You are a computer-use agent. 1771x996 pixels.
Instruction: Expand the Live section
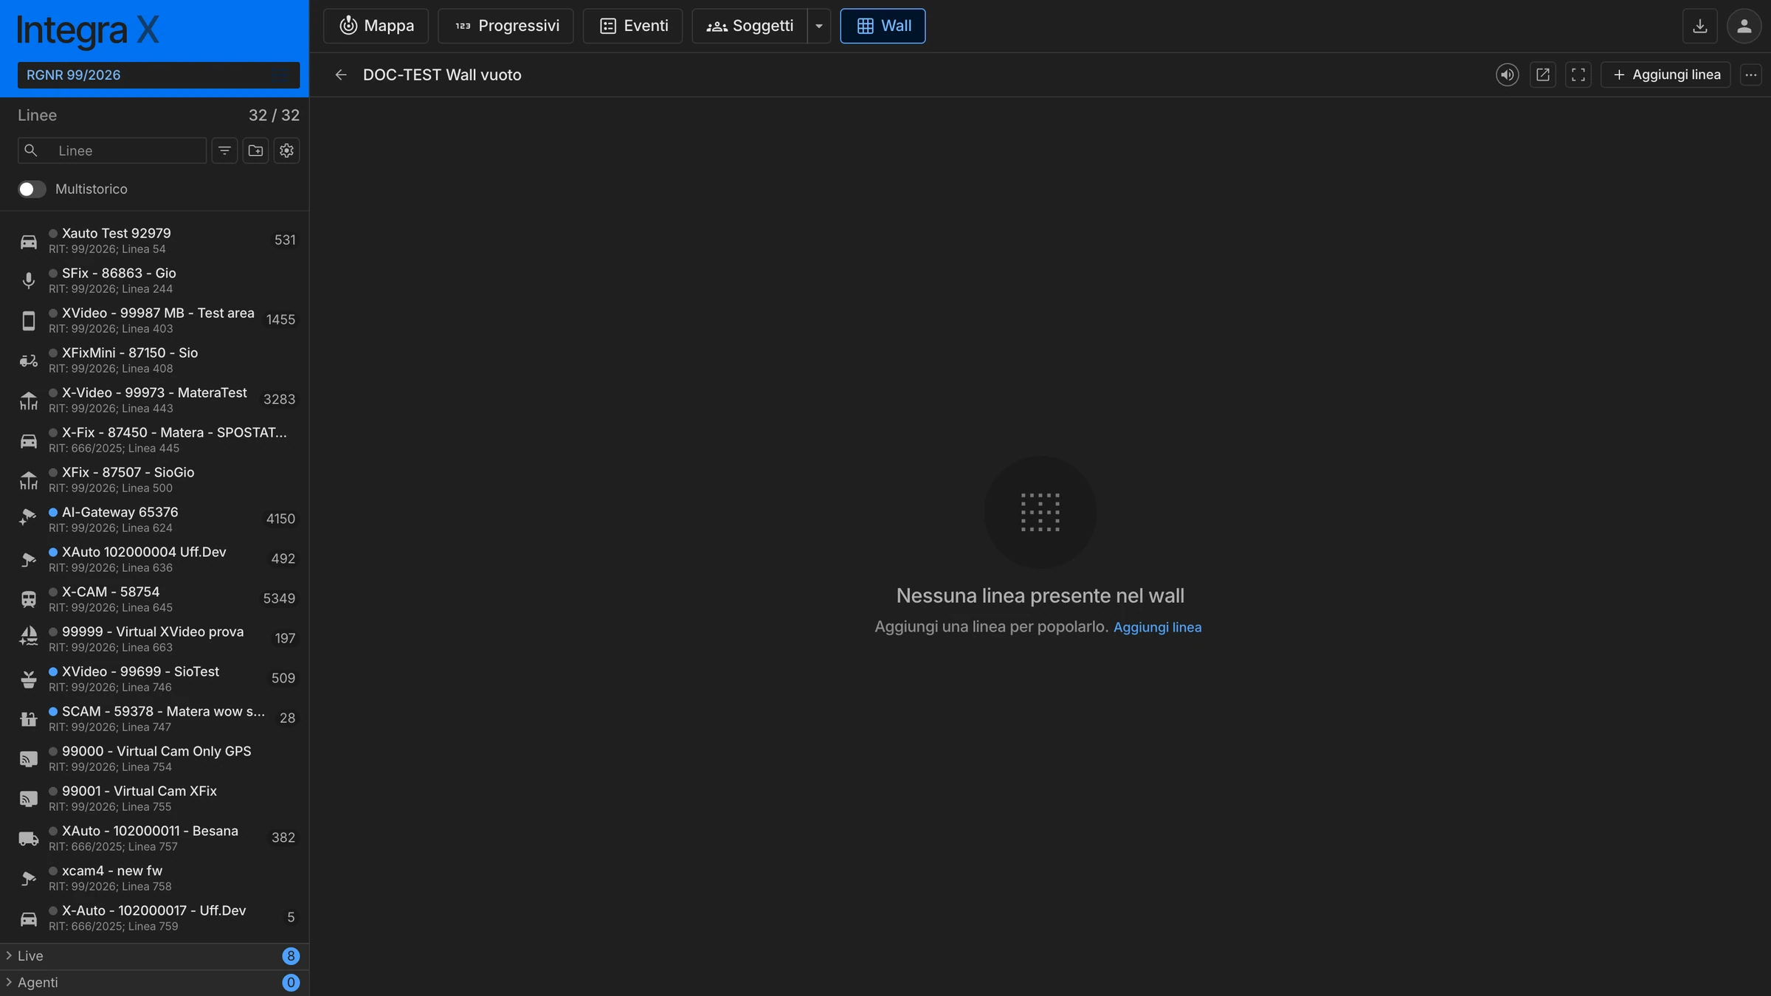point(154,956)
